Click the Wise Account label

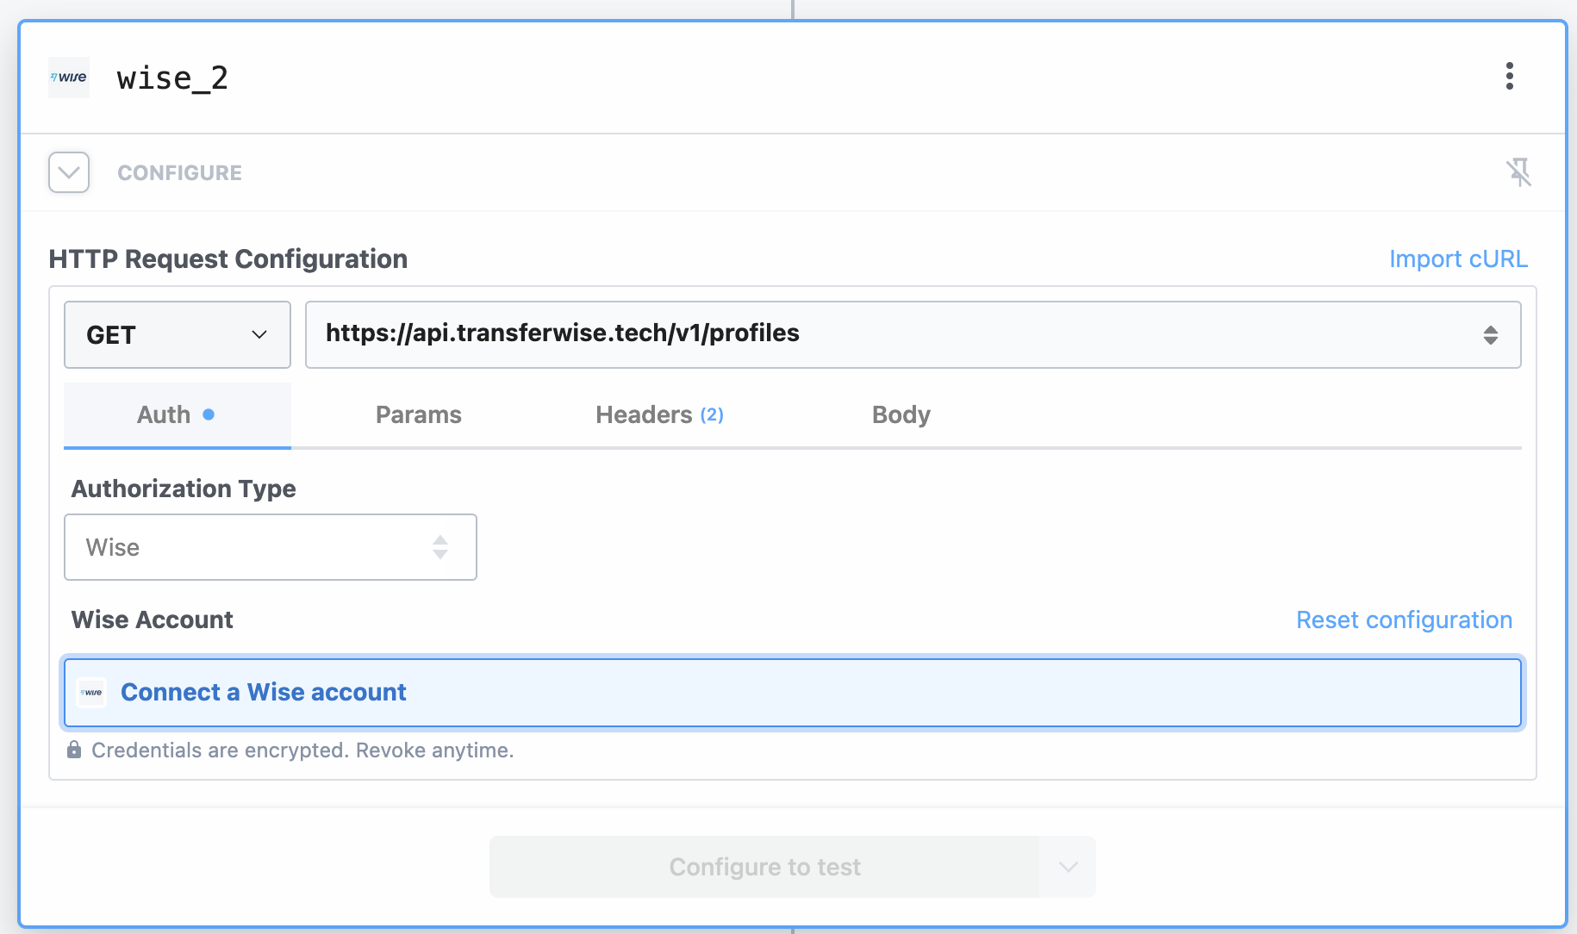pos(153,620)
